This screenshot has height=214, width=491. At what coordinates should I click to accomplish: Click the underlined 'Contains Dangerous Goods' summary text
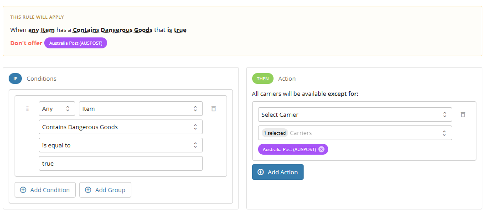pyautogui.click(x=113, y=30)
